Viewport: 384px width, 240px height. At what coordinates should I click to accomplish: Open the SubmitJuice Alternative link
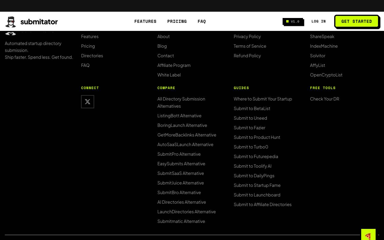pyautogui.click(x=181, y=183)
